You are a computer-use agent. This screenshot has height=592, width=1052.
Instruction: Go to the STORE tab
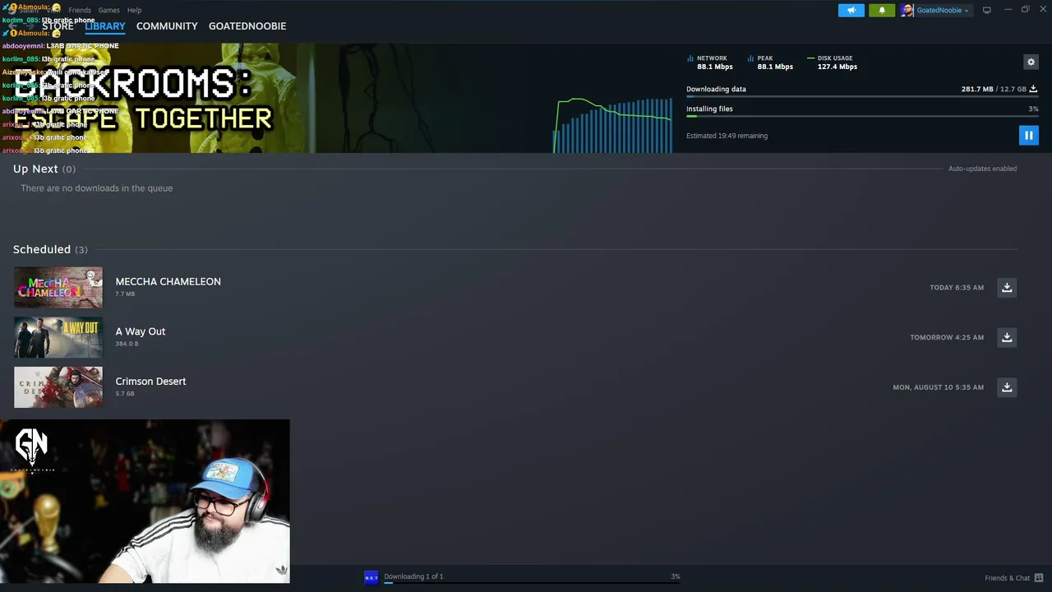coord(58,26)
